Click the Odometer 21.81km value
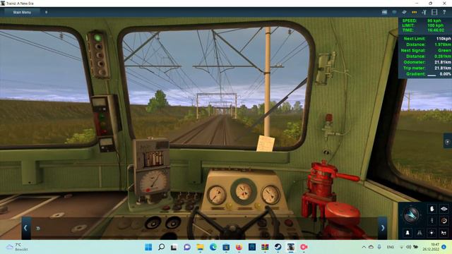The width and height of the screenshot is (452, 254). [x=443, y=62]
